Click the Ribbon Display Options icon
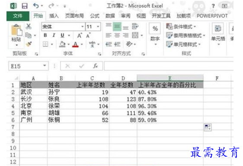This screenshot has width=243, height=166. [x=224, y=6]
